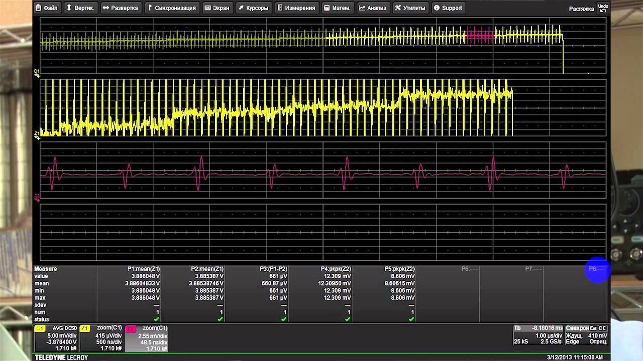
Task: Select the P4:pkpk(Z2) measurement header
Action: tap(336, 269)
